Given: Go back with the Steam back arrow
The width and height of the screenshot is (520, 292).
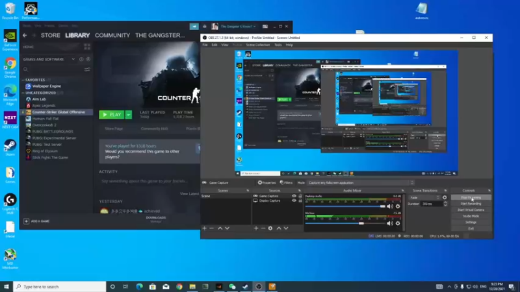Looking at the screenshot, I should pyautogui.click(x=25, y=35).
